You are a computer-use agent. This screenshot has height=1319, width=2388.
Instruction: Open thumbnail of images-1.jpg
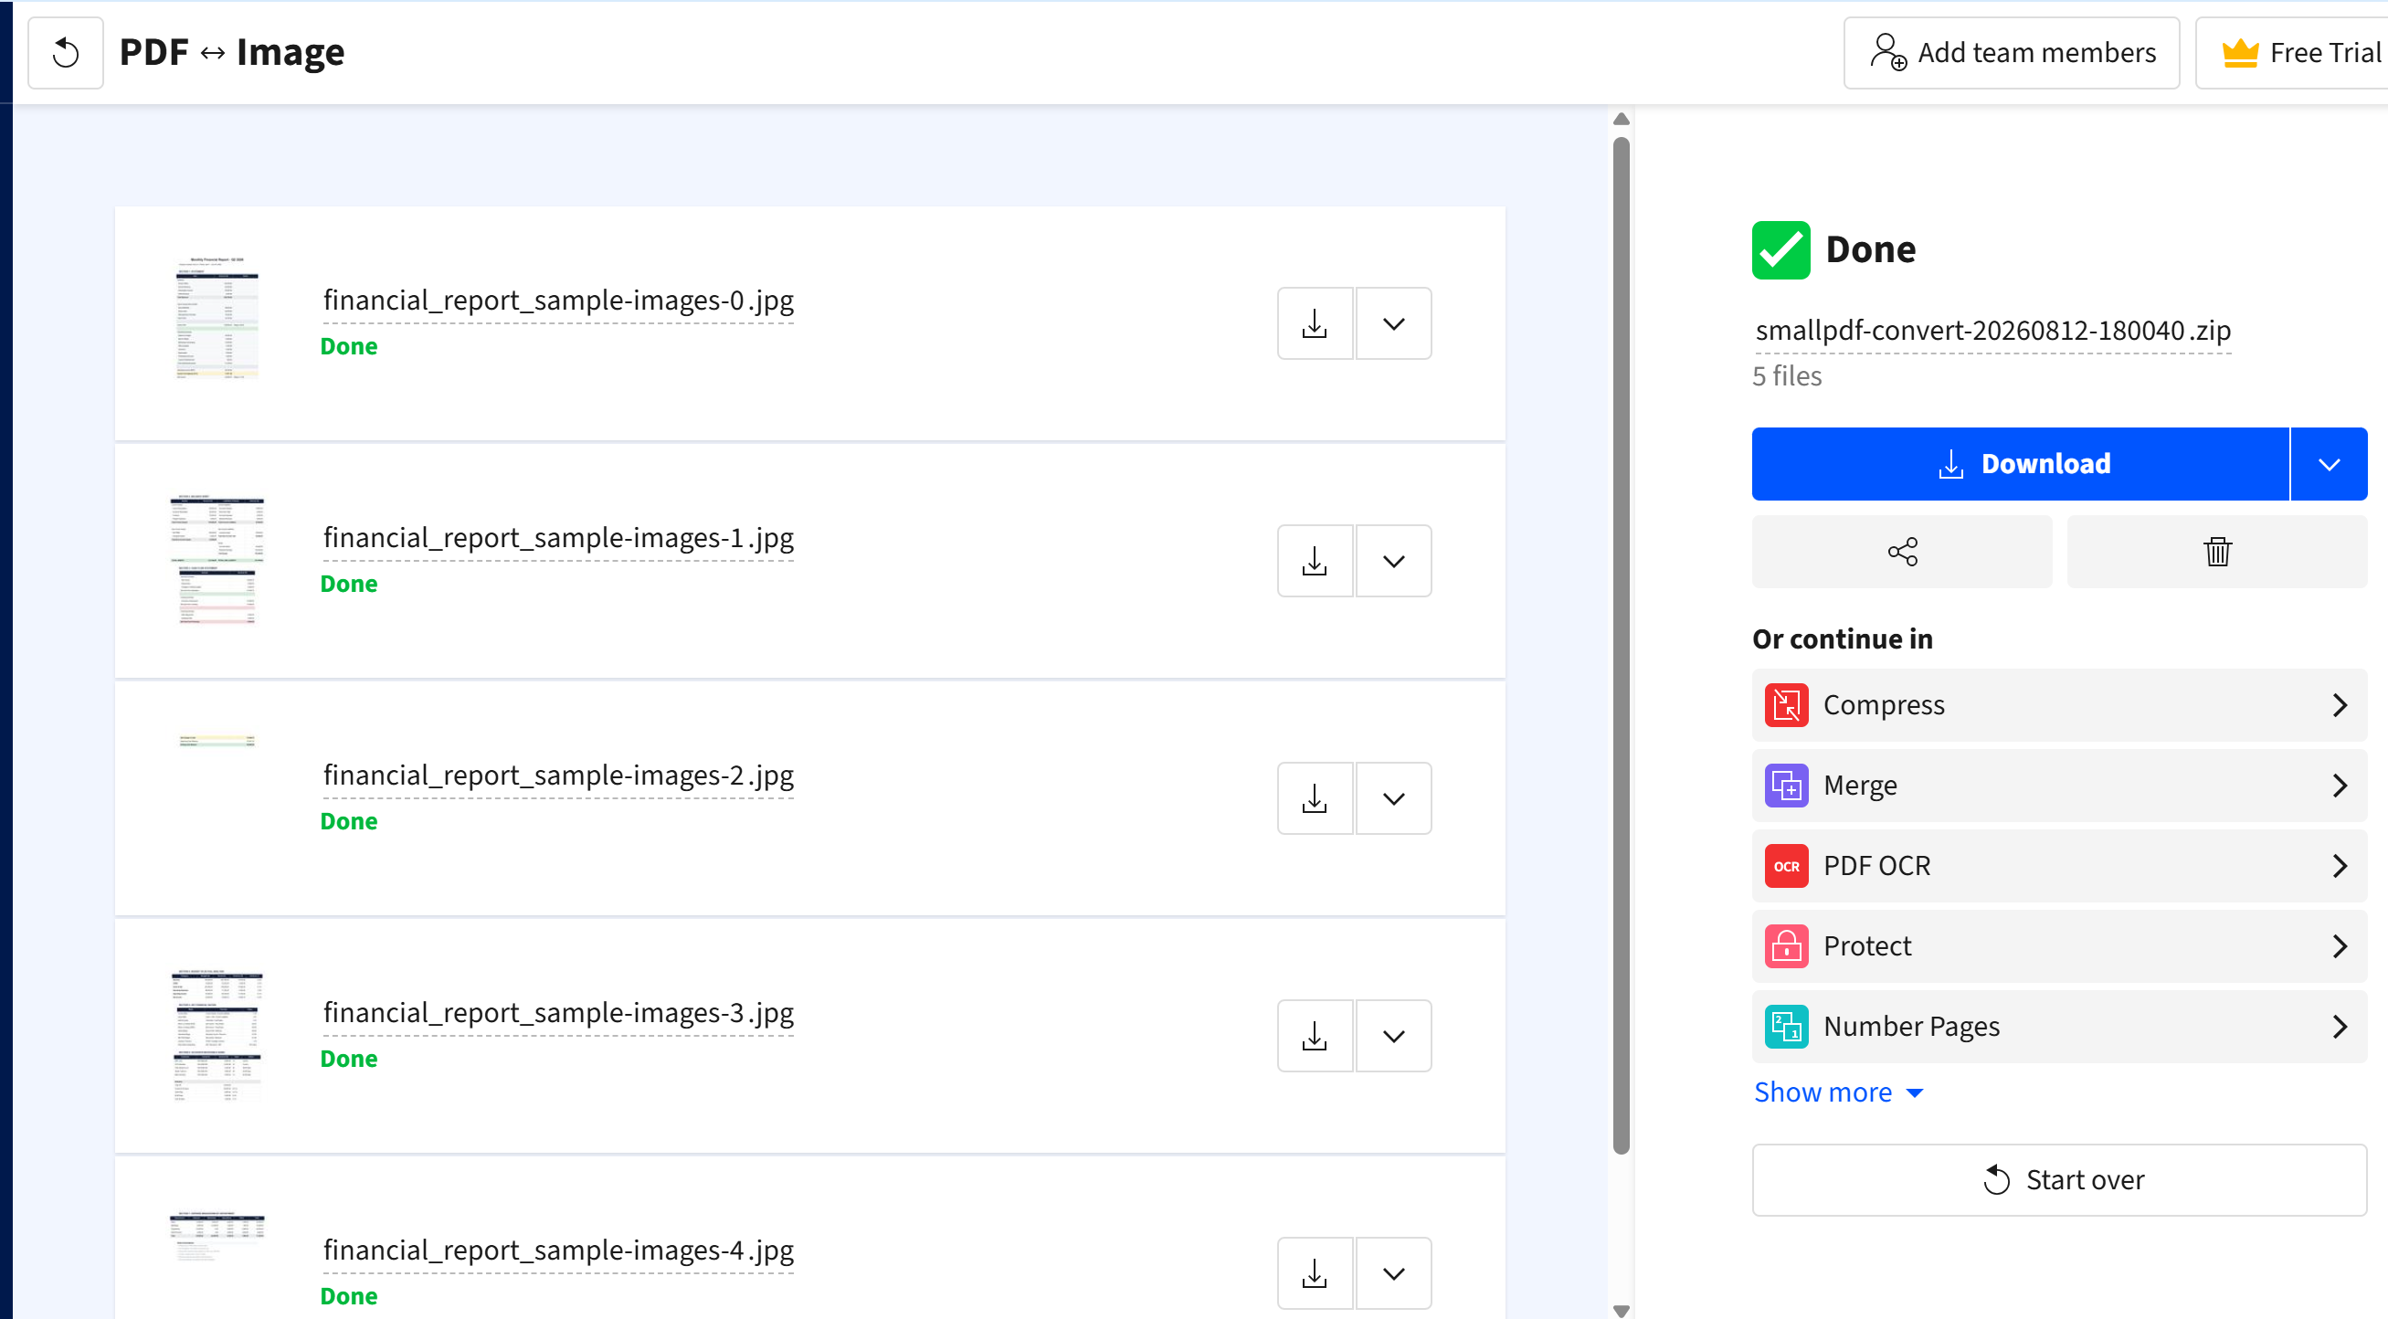click(217, 559)
